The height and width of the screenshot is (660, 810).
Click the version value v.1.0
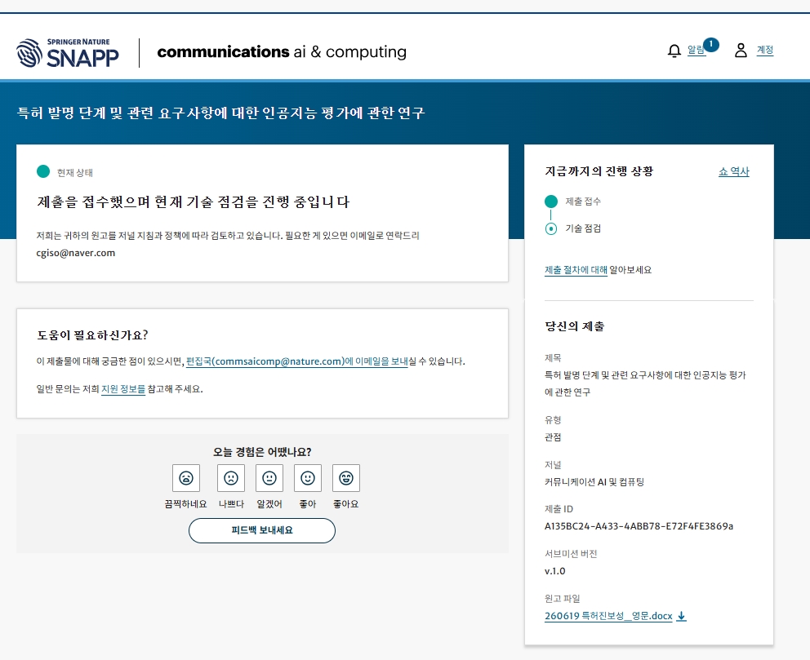point(554,571)
